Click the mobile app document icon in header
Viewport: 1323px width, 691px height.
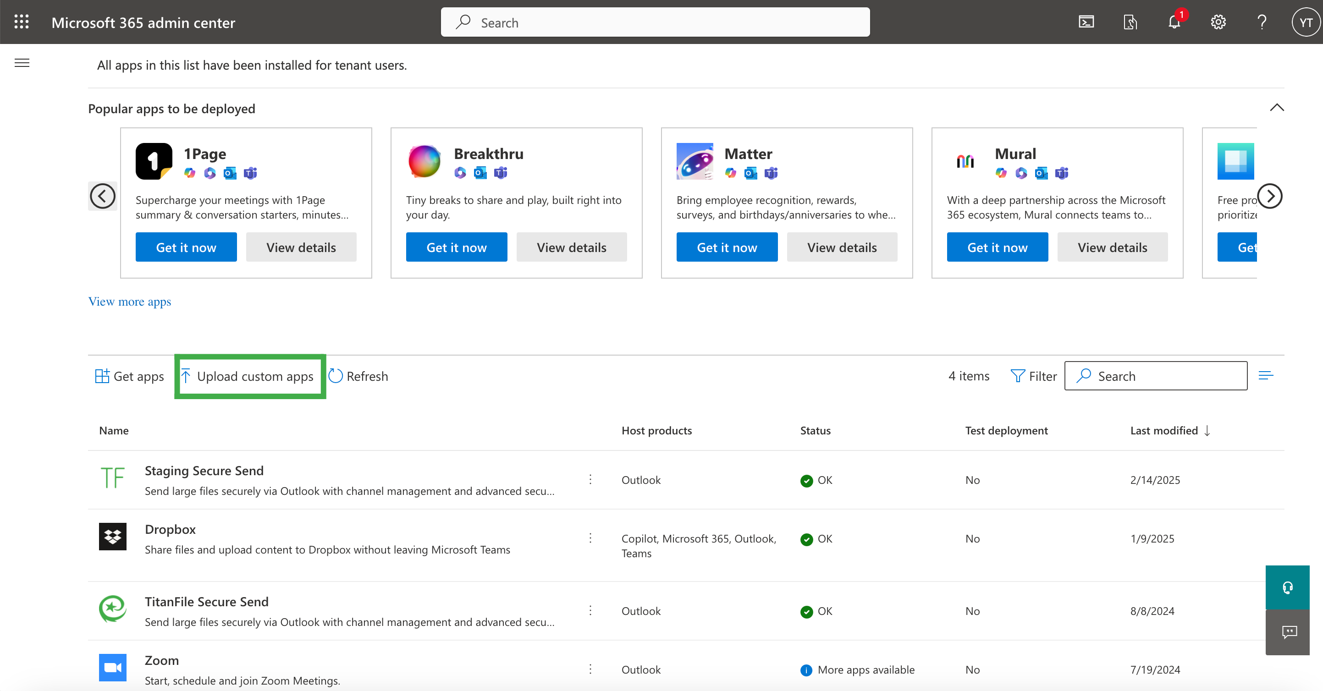pos(1130,22)
